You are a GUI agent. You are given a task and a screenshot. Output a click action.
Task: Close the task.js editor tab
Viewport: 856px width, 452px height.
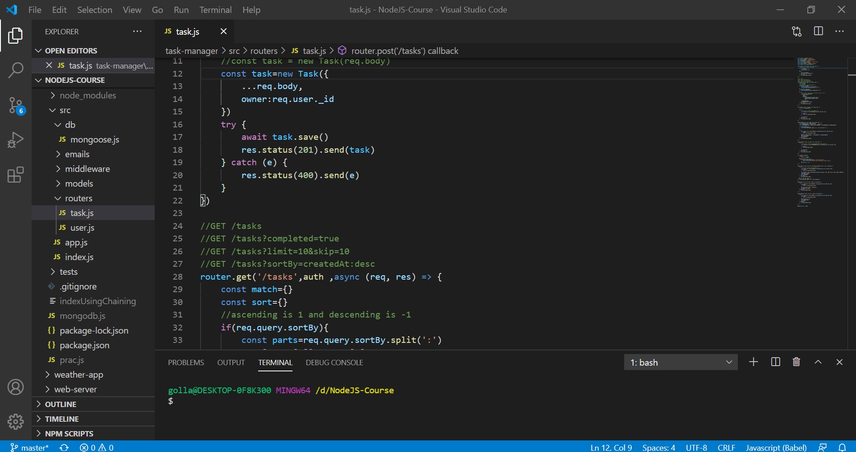point(224,31)
